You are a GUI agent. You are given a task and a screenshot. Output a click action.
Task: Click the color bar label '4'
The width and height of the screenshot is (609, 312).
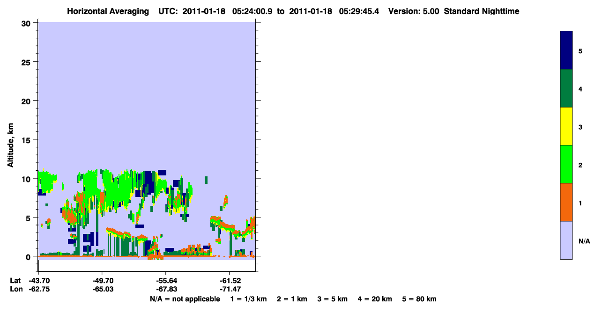click(x=580, y=89)
